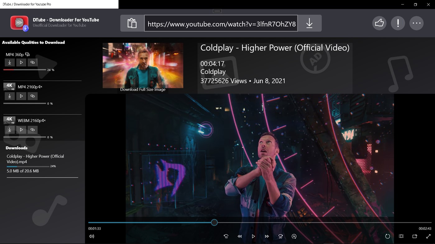This screenshot has height=244, width=435.
Task: Click the small handle bar above the URL field
Action: [x=217, y=11]
